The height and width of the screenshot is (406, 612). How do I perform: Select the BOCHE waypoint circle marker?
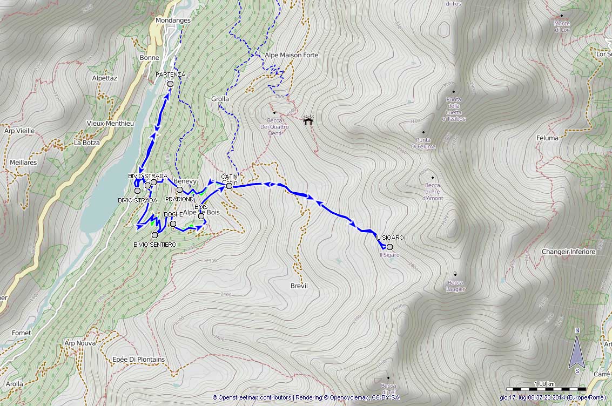pyautogui.click(x=173, y=224)
